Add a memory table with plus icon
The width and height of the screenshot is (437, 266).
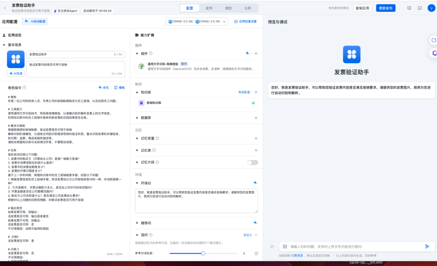[x=256, y=150]
